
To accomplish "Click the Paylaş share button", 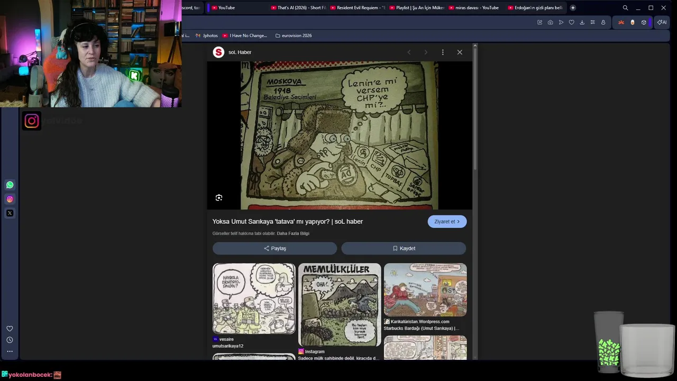I will coord(275,248).
